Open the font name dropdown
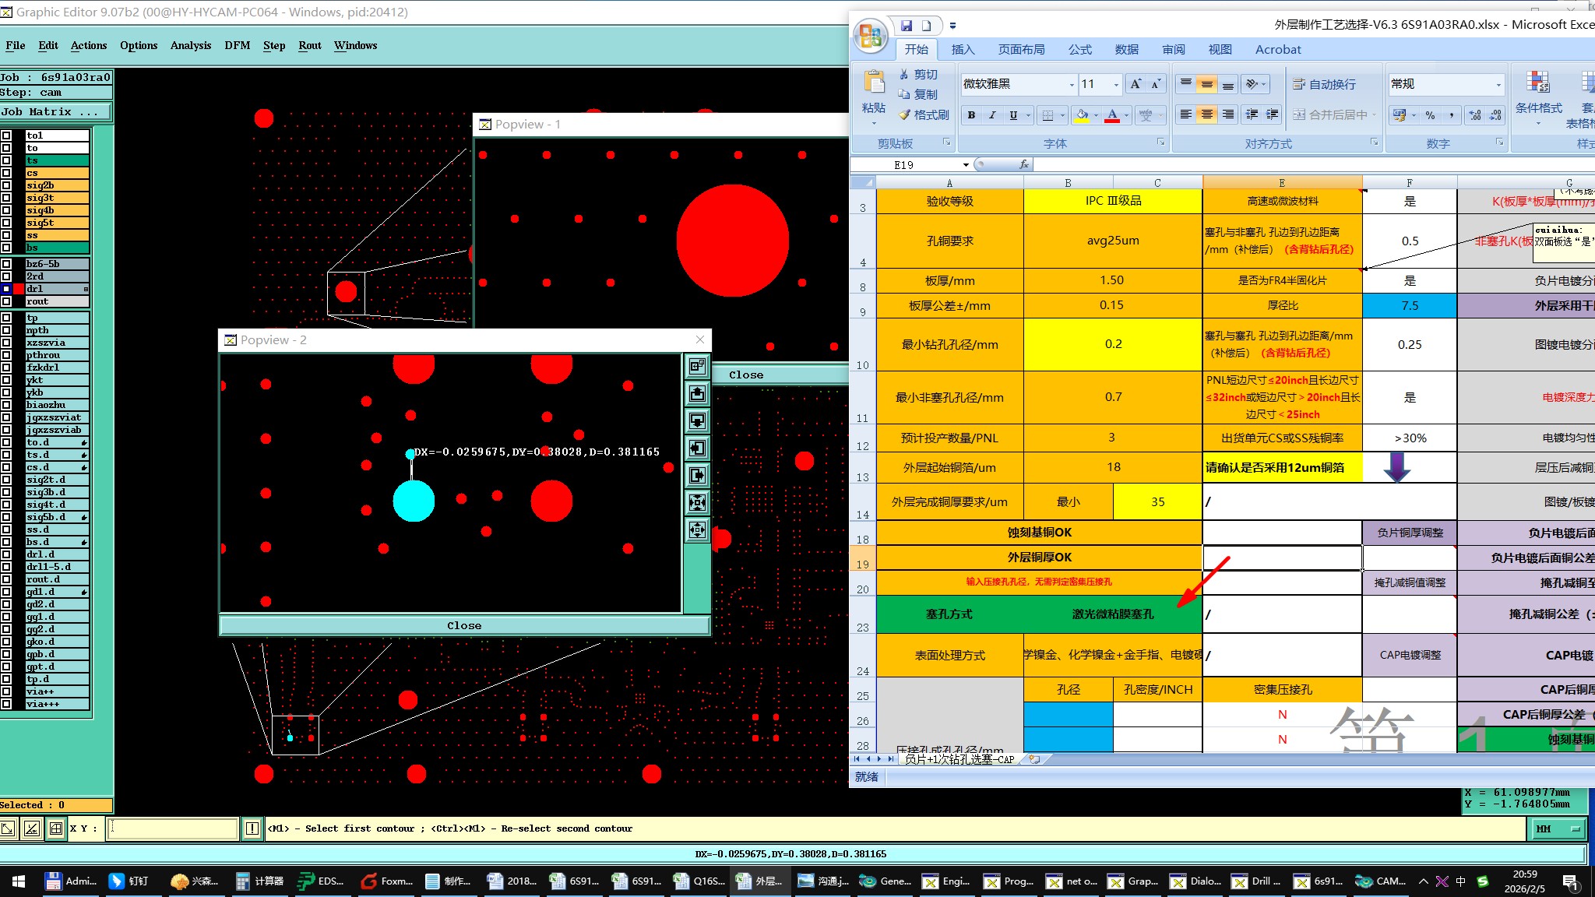This screenshot has width=1595, height=897. (1072, 84)
